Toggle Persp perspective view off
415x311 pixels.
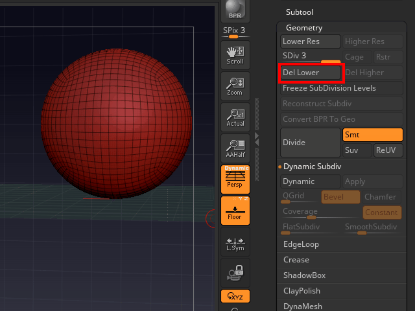(235, 178)
